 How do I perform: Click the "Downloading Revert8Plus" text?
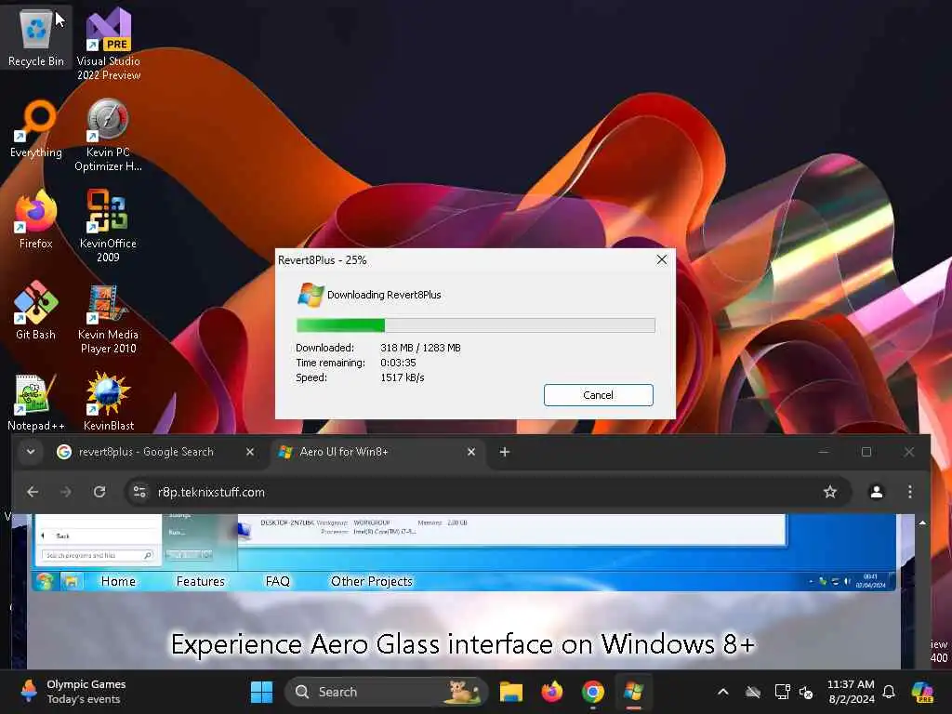click(384, 295)
